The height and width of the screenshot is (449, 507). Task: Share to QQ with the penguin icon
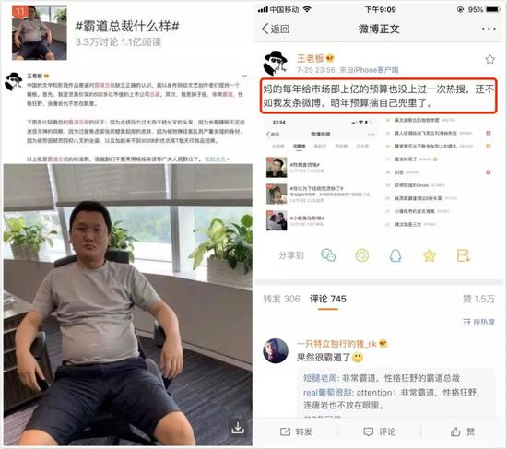coord(395,255)
